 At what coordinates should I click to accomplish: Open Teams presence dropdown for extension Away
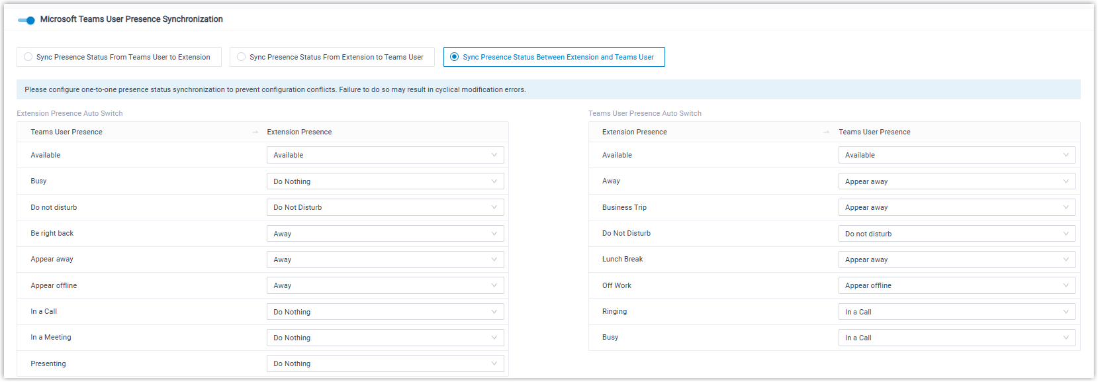click(x=956, y=181)
